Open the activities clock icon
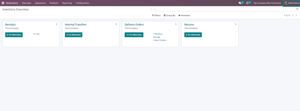This screenshot has height=111, width=300. pyautogui.click(x=247, y=3)
